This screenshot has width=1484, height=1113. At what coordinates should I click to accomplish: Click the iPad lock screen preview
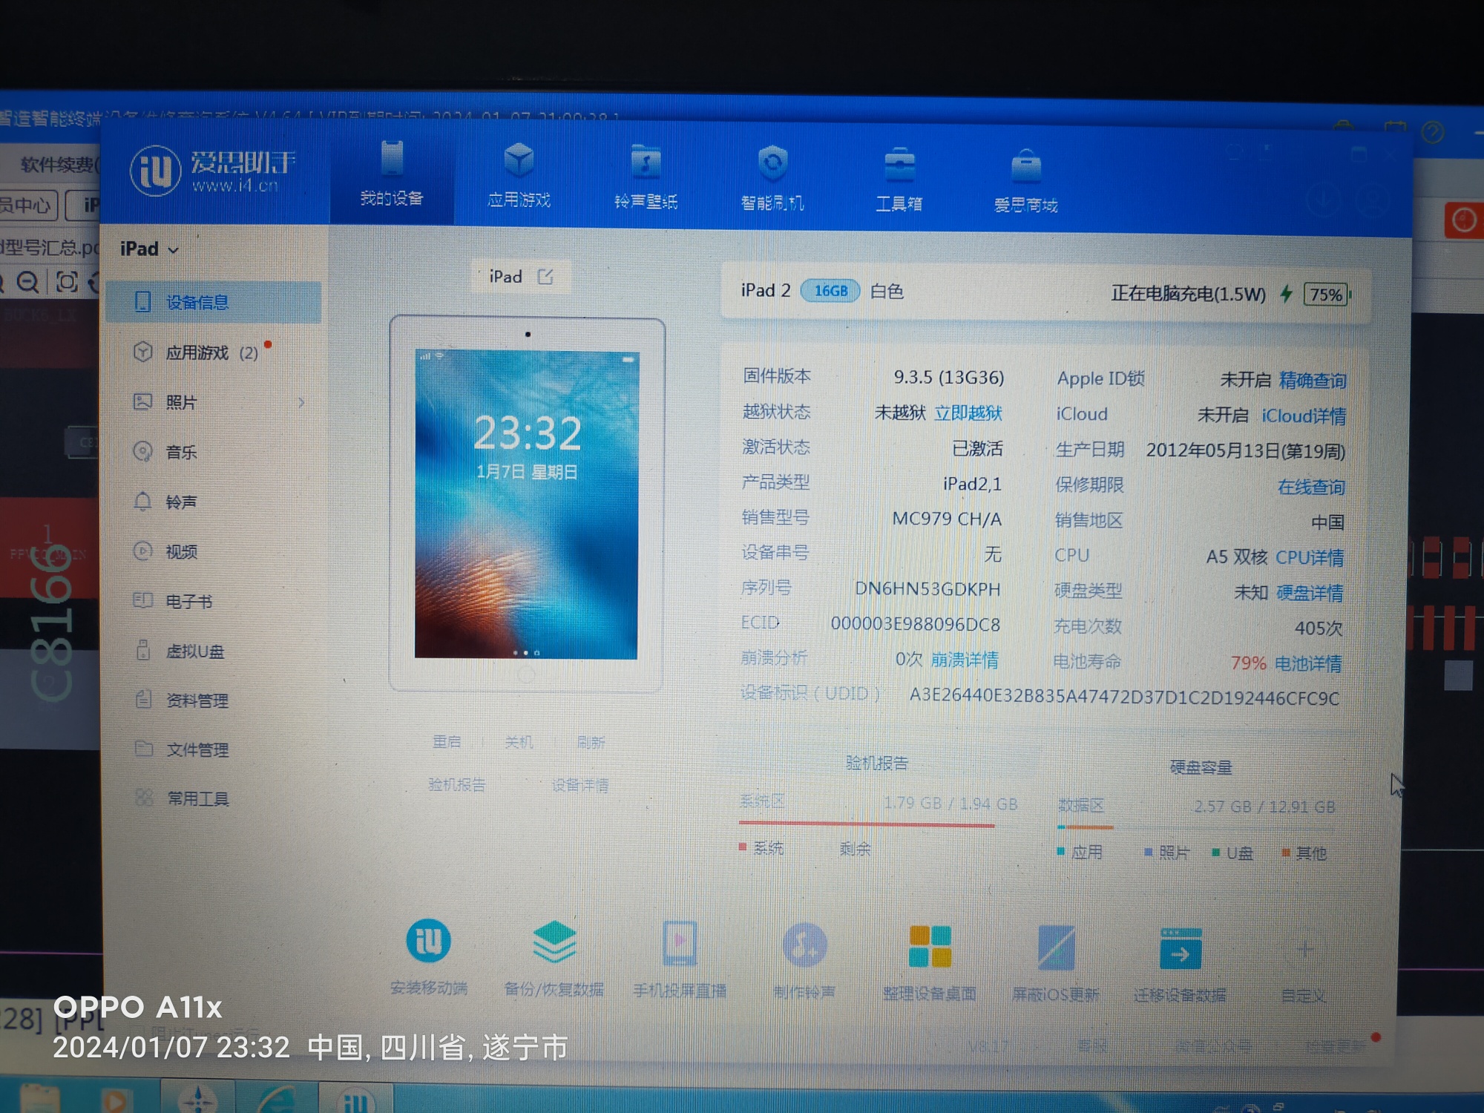click(x=526, y=504)
